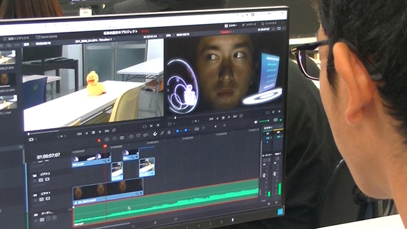The image size is (407, 229).
Task: Click the timeline search magnifier icon
Action: pyautogui.click(x=21, y=147)
